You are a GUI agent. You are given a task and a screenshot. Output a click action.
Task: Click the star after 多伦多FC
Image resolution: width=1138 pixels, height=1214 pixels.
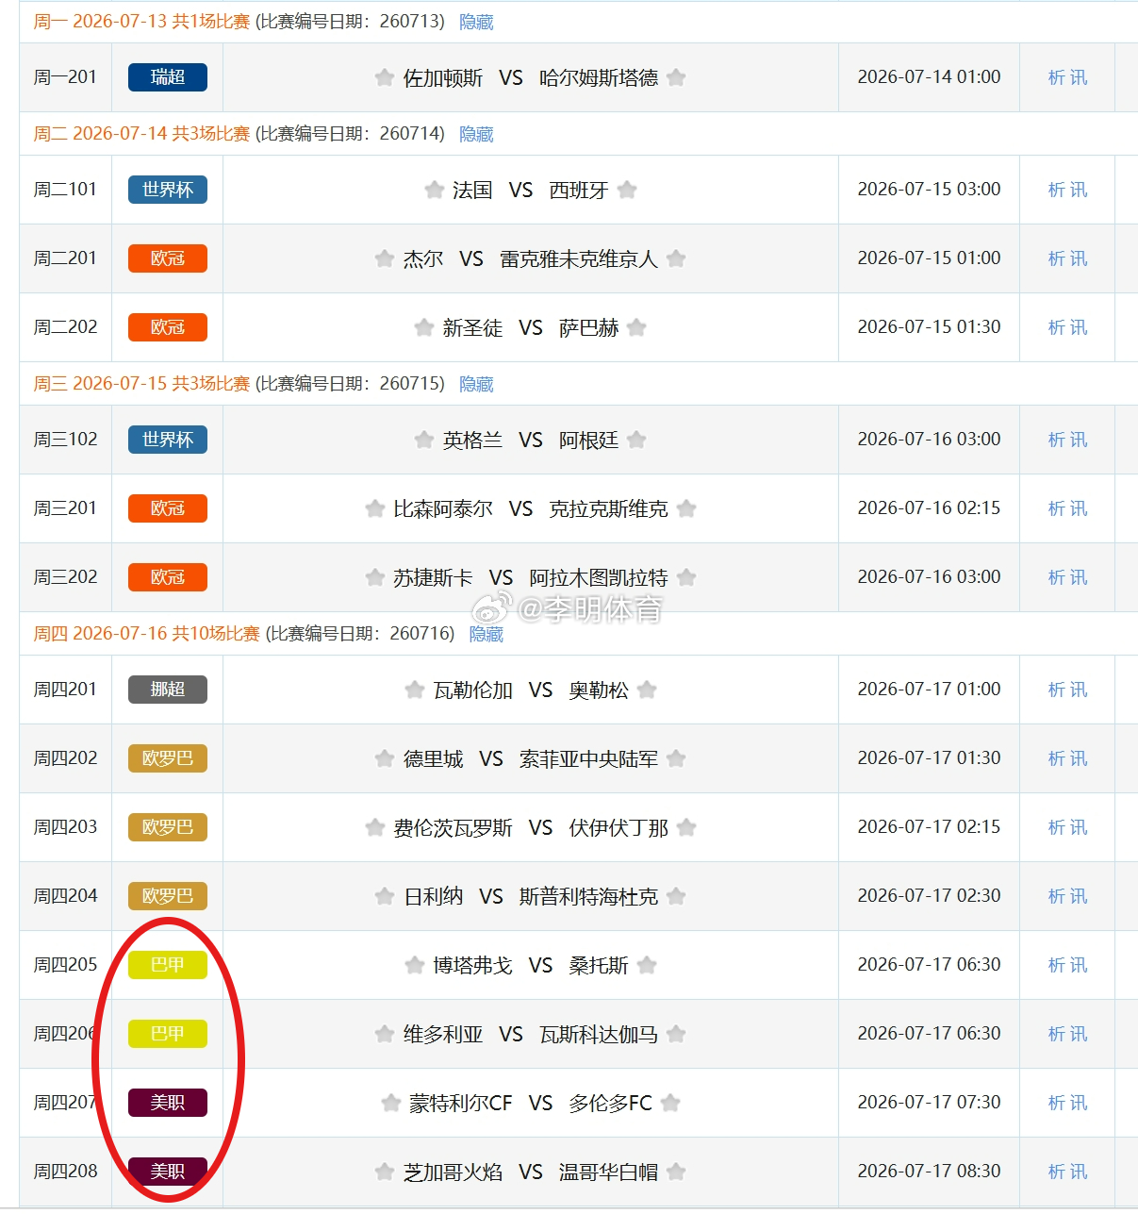click(x=670, y=1103)
